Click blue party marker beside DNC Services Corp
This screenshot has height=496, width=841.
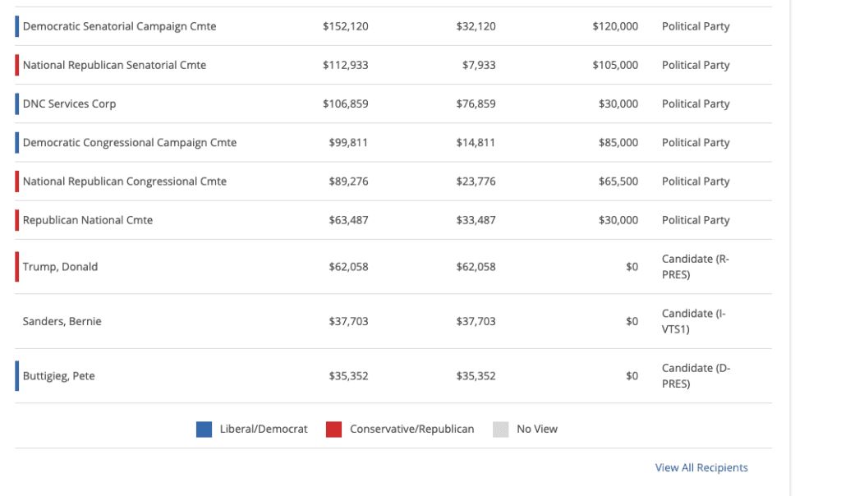[16, 103]
